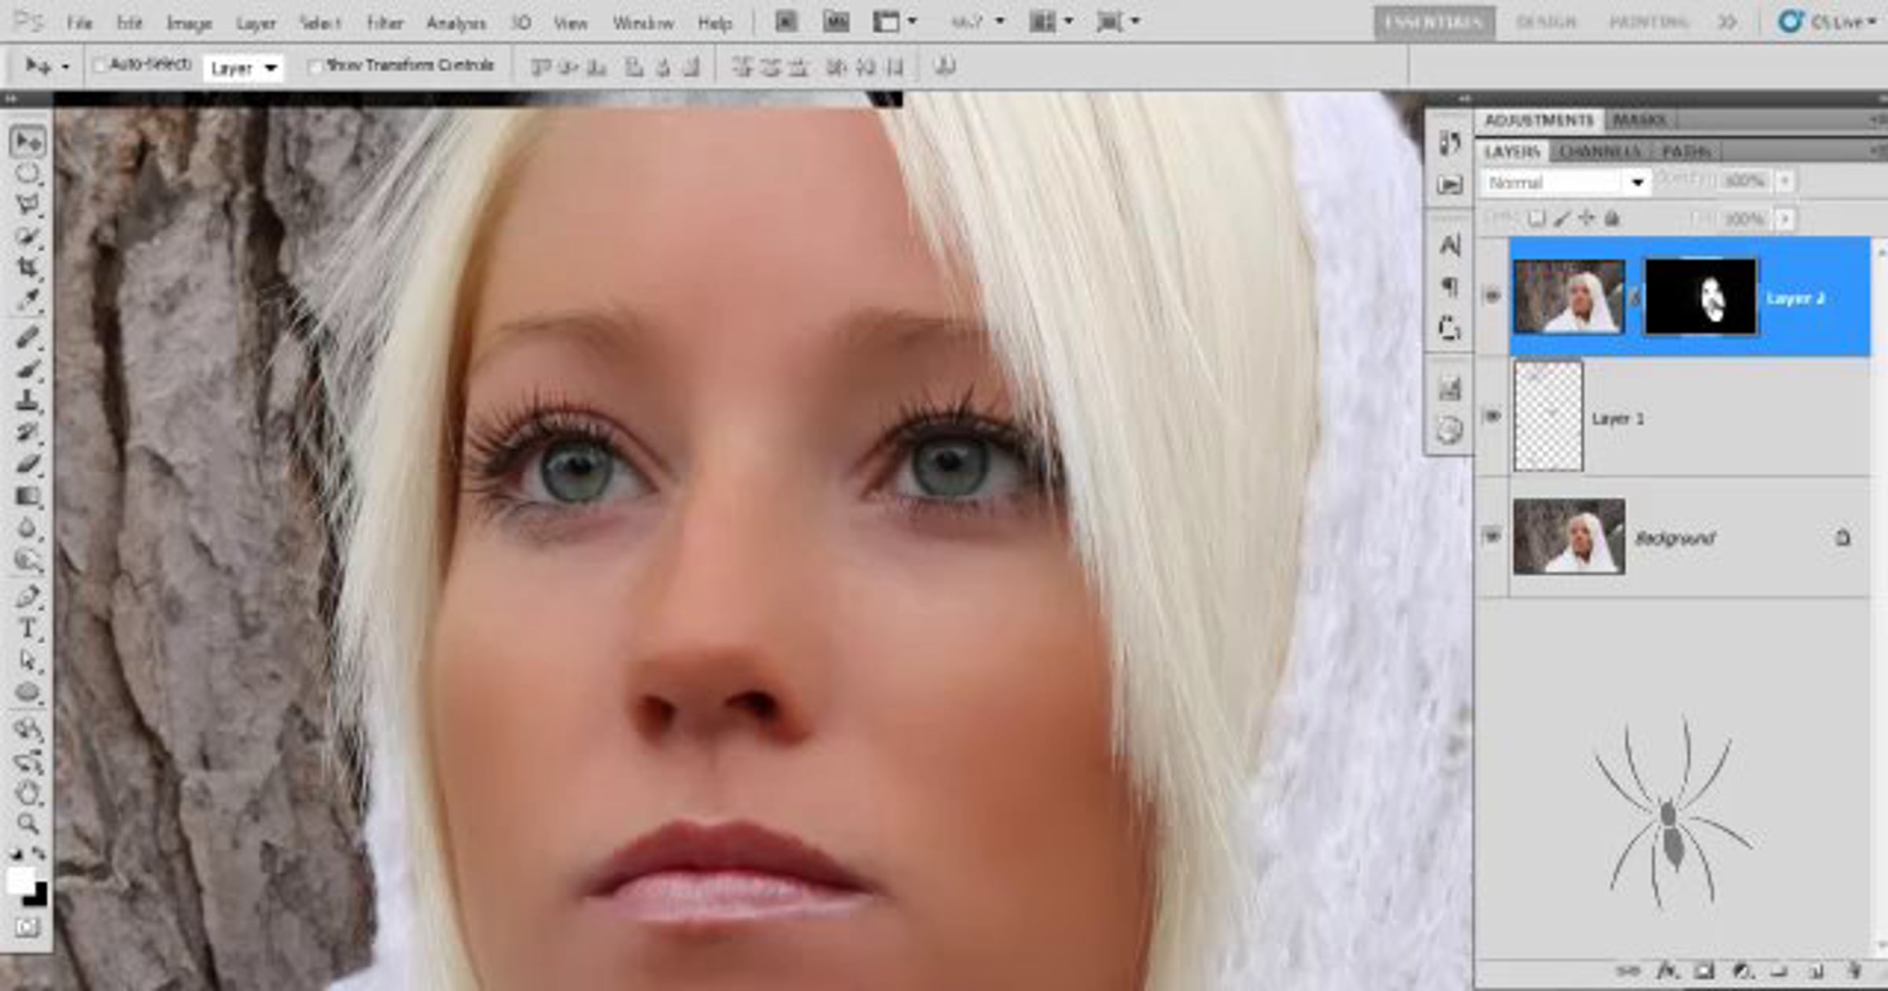Select the Ellipse shape tool
The width and height of the screenshot is (1888, 991).
pyautogui.click(x=28, y=692)
